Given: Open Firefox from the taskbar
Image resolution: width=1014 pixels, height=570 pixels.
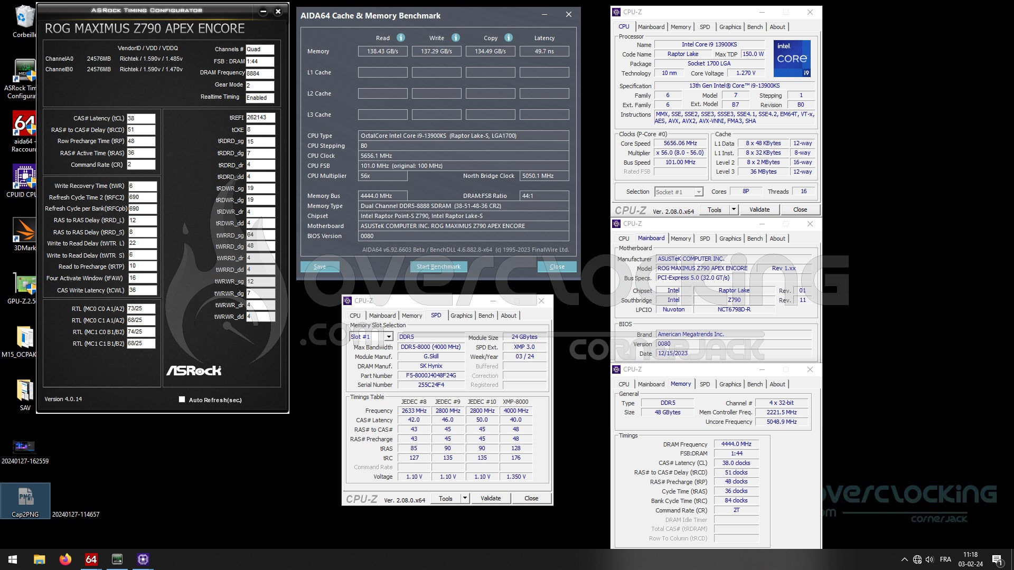Looking at the screenshot, I should point(64,559).
